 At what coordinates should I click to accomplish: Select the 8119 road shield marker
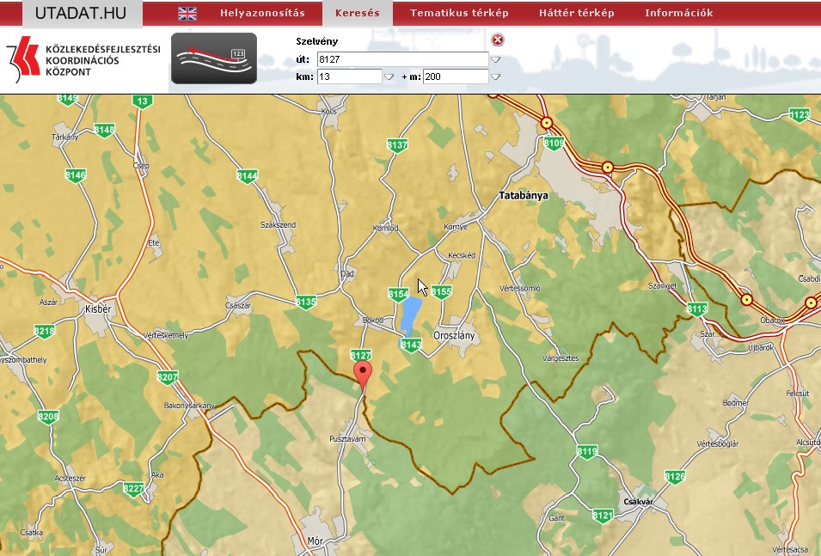(587, 451)
